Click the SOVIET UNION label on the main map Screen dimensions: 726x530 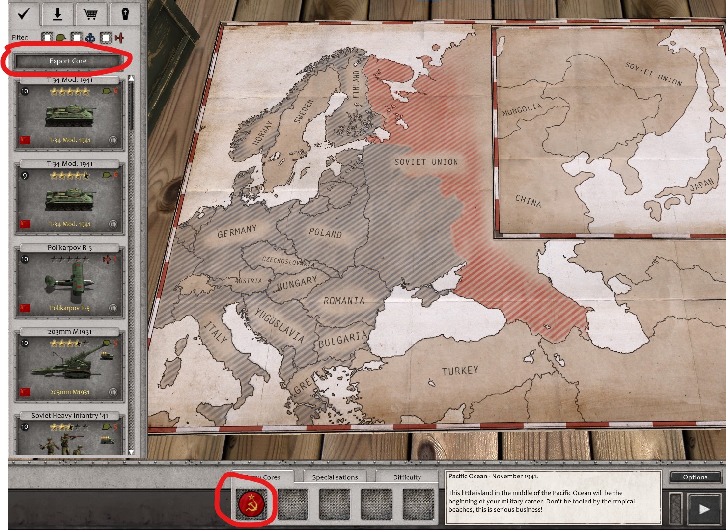tap(426, 162)
